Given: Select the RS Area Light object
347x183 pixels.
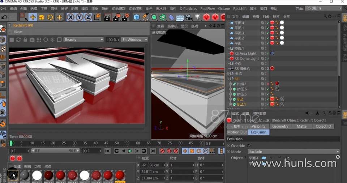Looking at the screenshot, I should click(x=245, y=54).
